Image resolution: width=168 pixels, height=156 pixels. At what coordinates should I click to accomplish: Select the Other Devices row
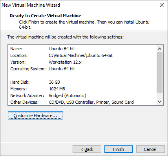pyautogui.click(x=82, y=102)
